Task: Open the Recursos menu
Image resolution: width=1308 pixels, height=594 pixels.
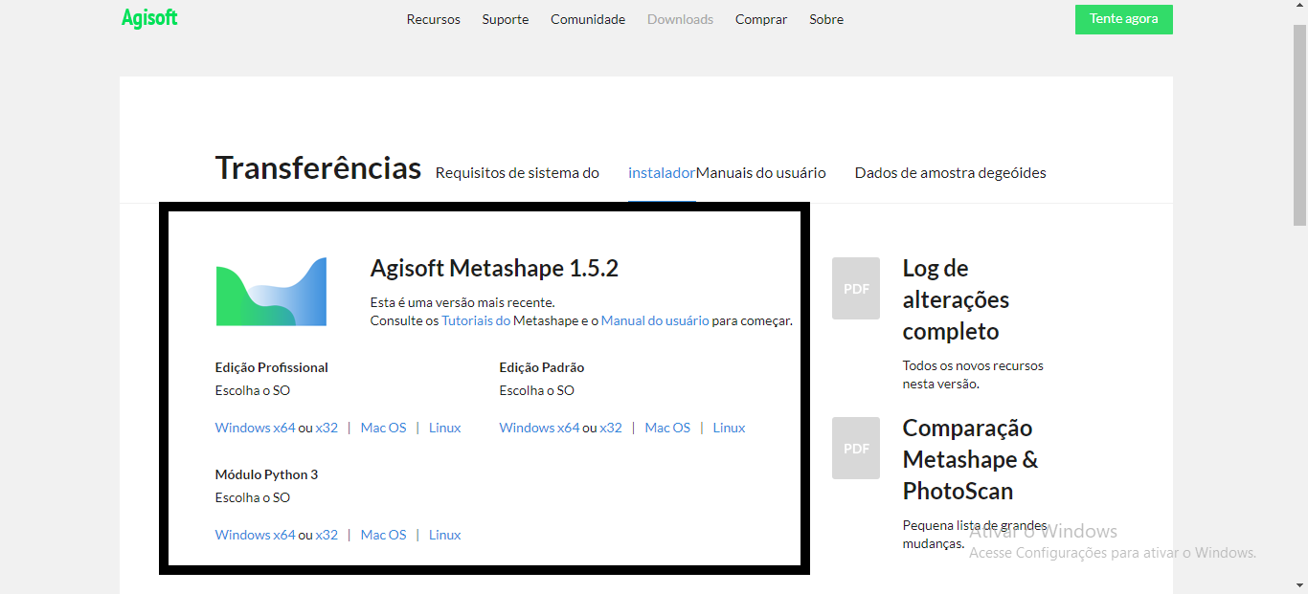Action: (x=433, y=19)
